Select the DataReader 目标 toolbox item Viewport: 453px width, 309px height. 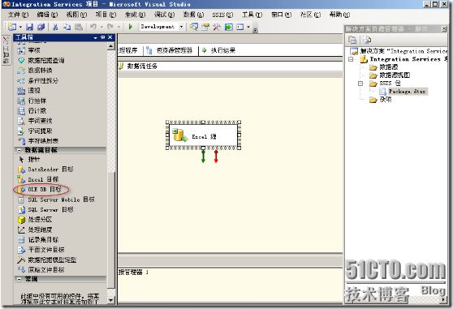coord(45,170)
